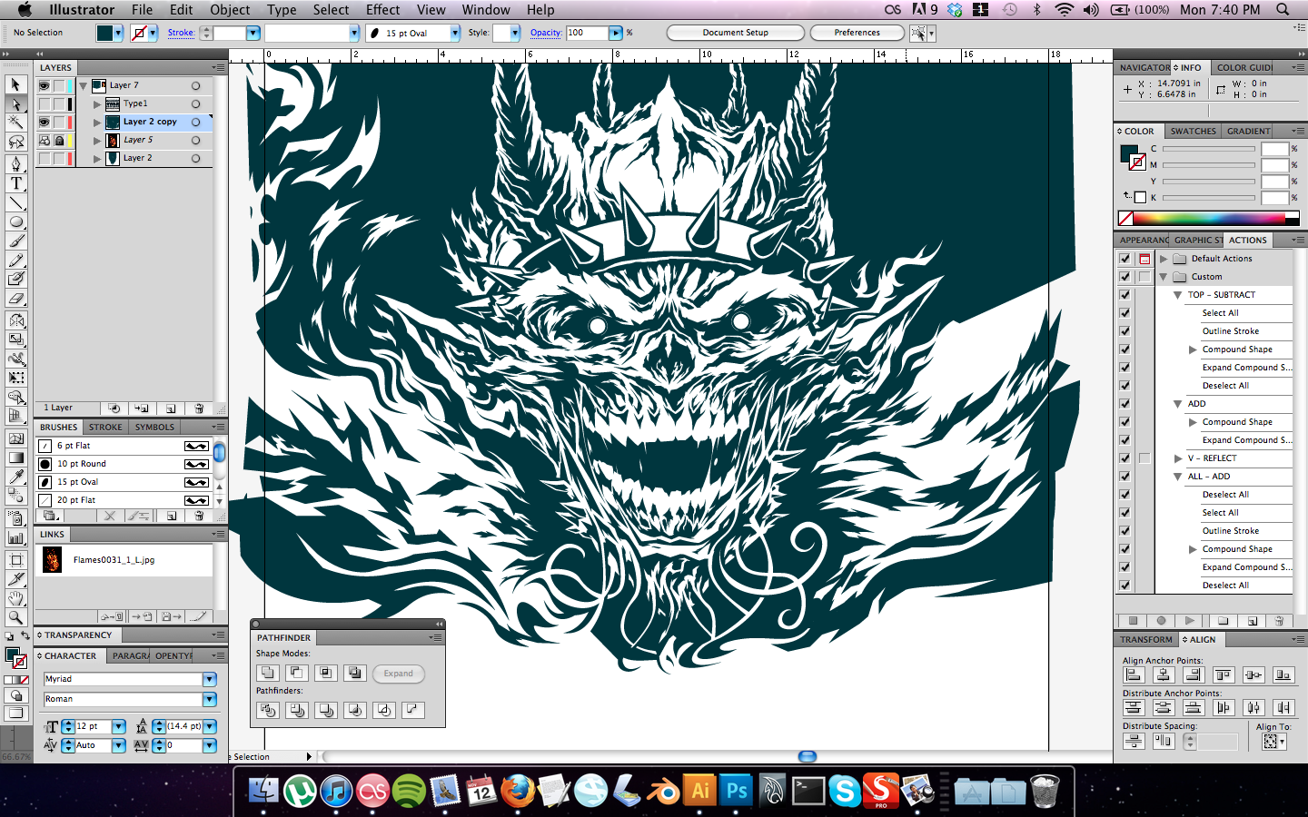Select the Pencil tool
Screen dimensions: 1308x817
point(15,261)
